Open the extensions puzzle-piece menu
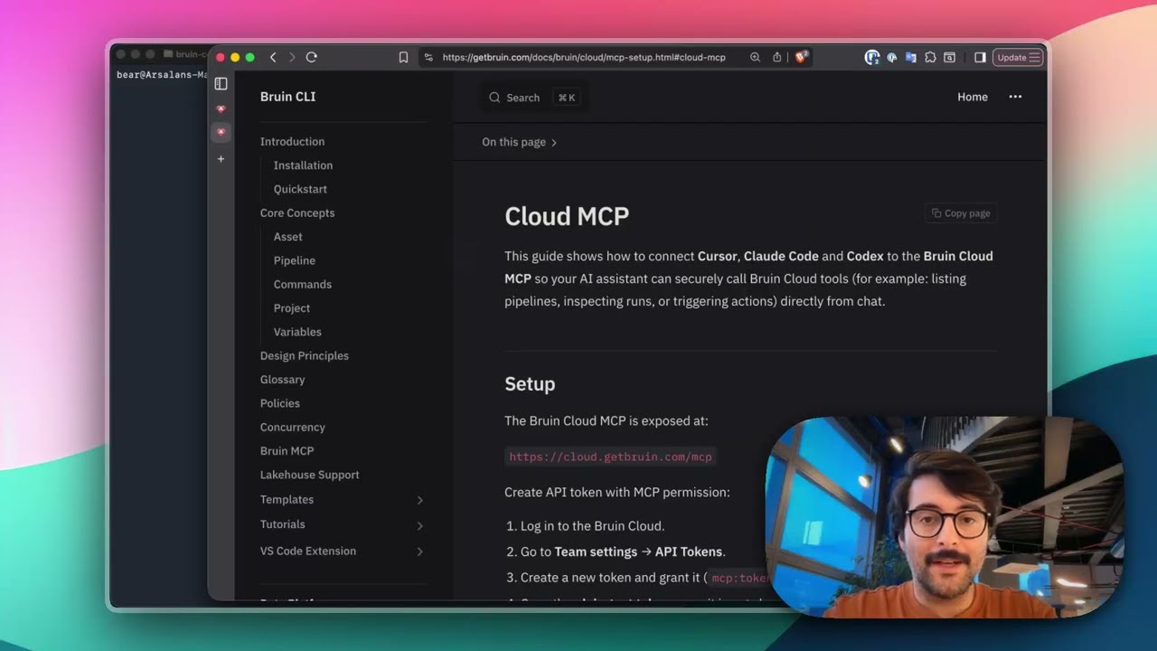Screen dimensions: 1157x651 (x=930, y=57)
